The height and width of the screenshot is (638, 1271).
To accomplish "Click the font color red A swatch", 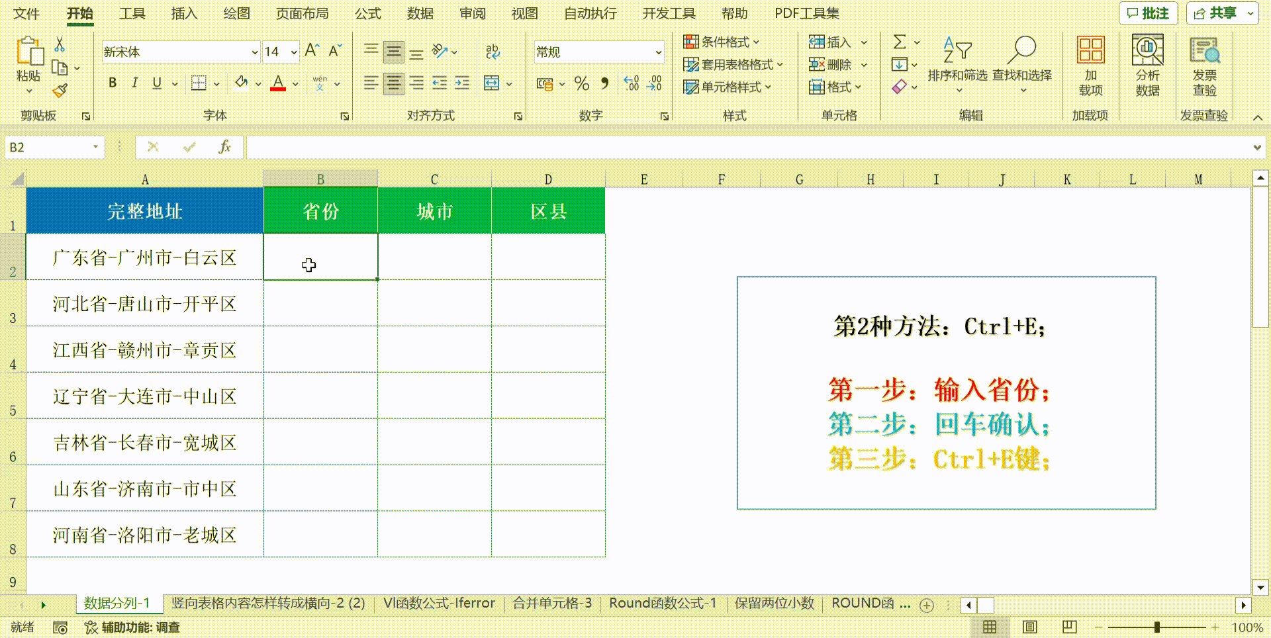I will [278, 83].
